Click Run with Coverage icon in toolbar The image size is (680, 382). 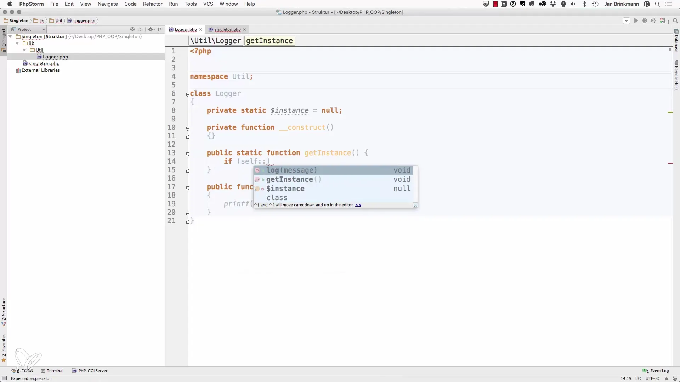(654, 21)
